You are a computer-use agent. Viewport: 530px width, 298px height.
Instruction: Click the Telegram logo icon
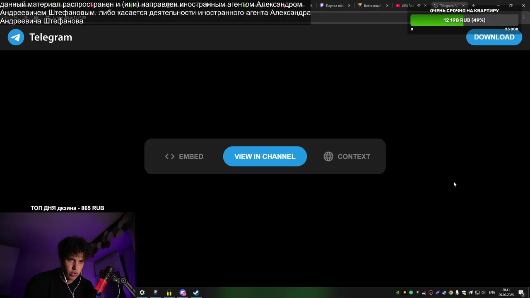16,37
